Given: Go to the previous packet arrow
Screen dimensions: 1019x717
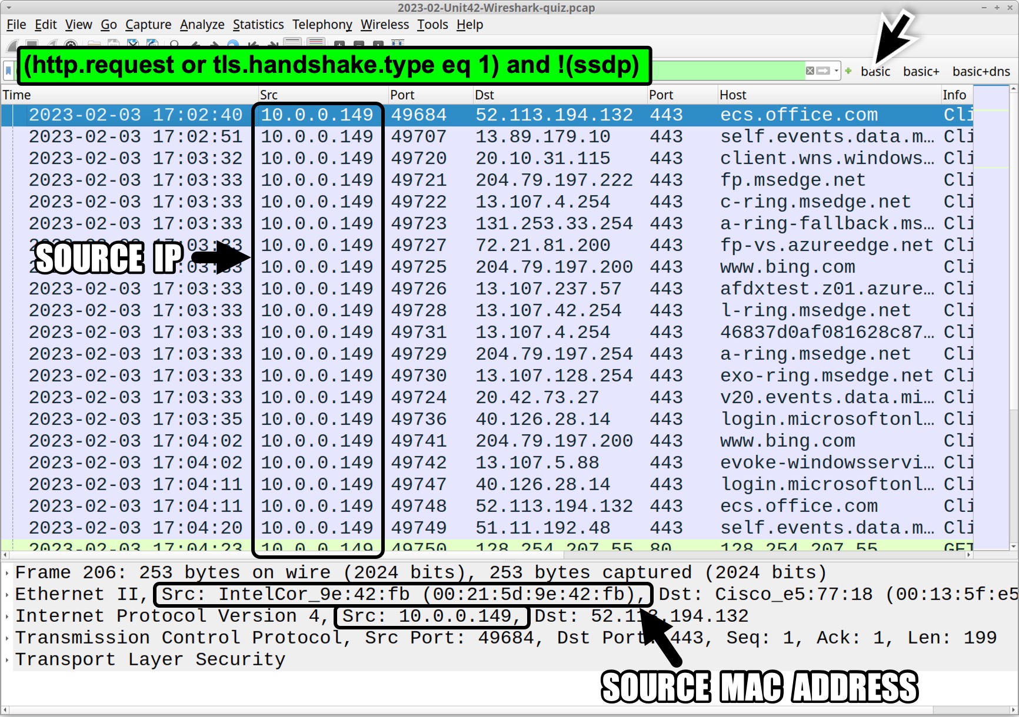Looking at the screenshot, I should coord(196,45).
